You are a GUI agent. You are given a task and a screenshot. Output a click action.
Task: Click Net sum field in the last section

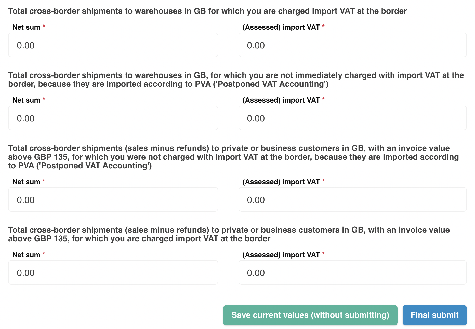click(x=113, y=272)
